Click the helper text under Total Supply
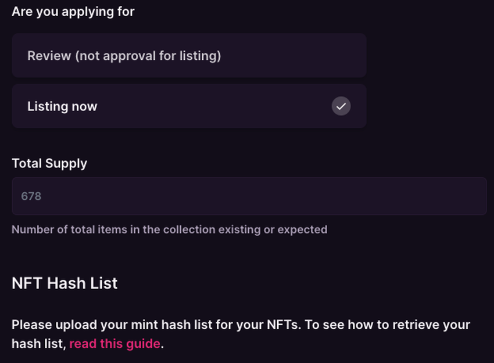The height and width of the screenshot is (363, 494). (x=169, y=229)
